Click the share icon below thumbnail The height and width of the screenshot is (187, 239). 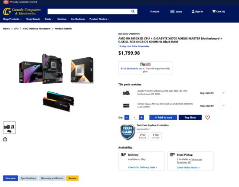pyautogui.click(x=5, y=139)
